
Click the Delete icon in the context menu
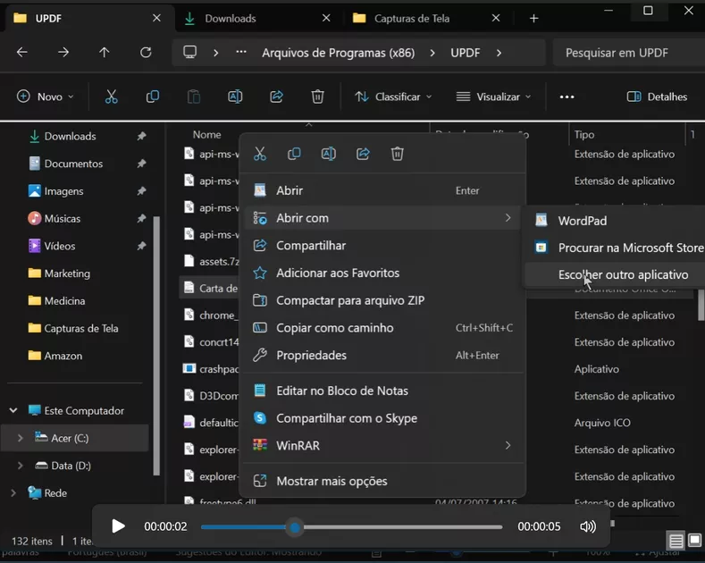pyautogui.click(x=397, y=154)
